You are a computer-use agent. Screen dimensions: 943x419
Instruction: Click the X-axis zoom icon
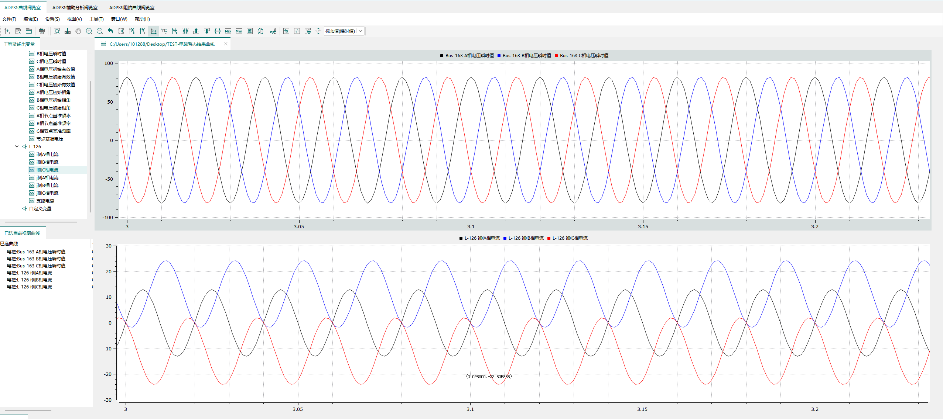(x=131, y=31)
